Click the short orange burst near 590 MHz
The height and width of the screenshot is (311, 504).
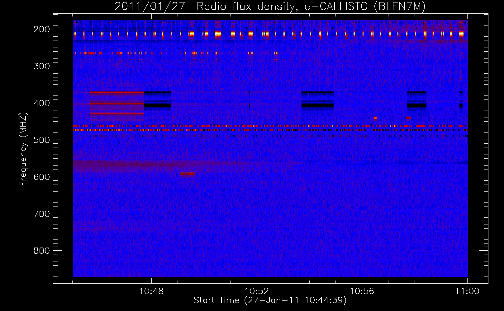click(x=188, y=174)
